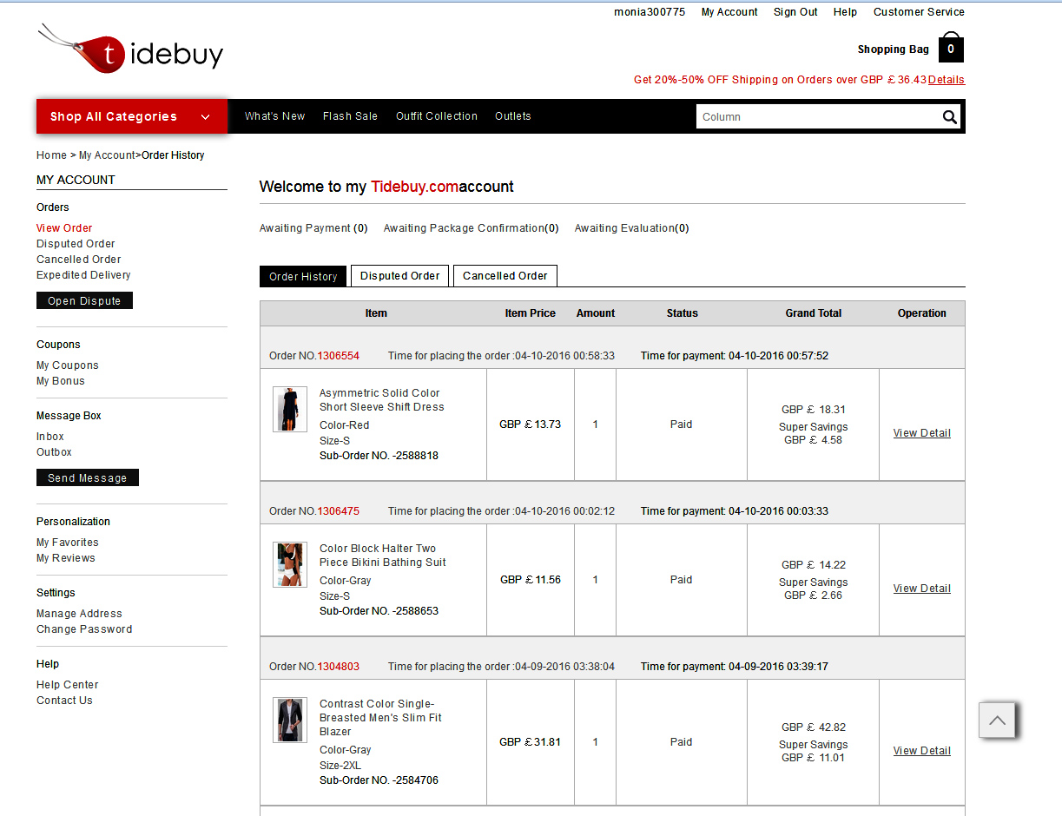Viewport: 1062px width, 816px height.
Task: Switch to Disputed Order tab
Action: [x=400, y=276]
